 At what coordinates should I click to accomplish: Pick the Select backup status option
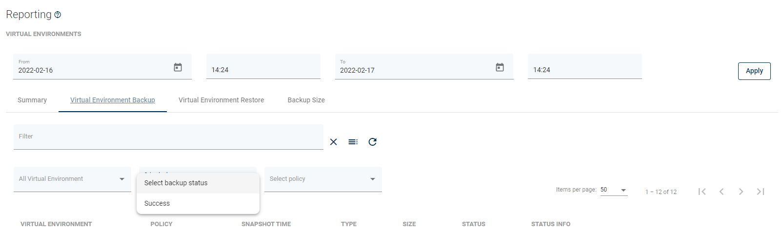tap(176, 183)
